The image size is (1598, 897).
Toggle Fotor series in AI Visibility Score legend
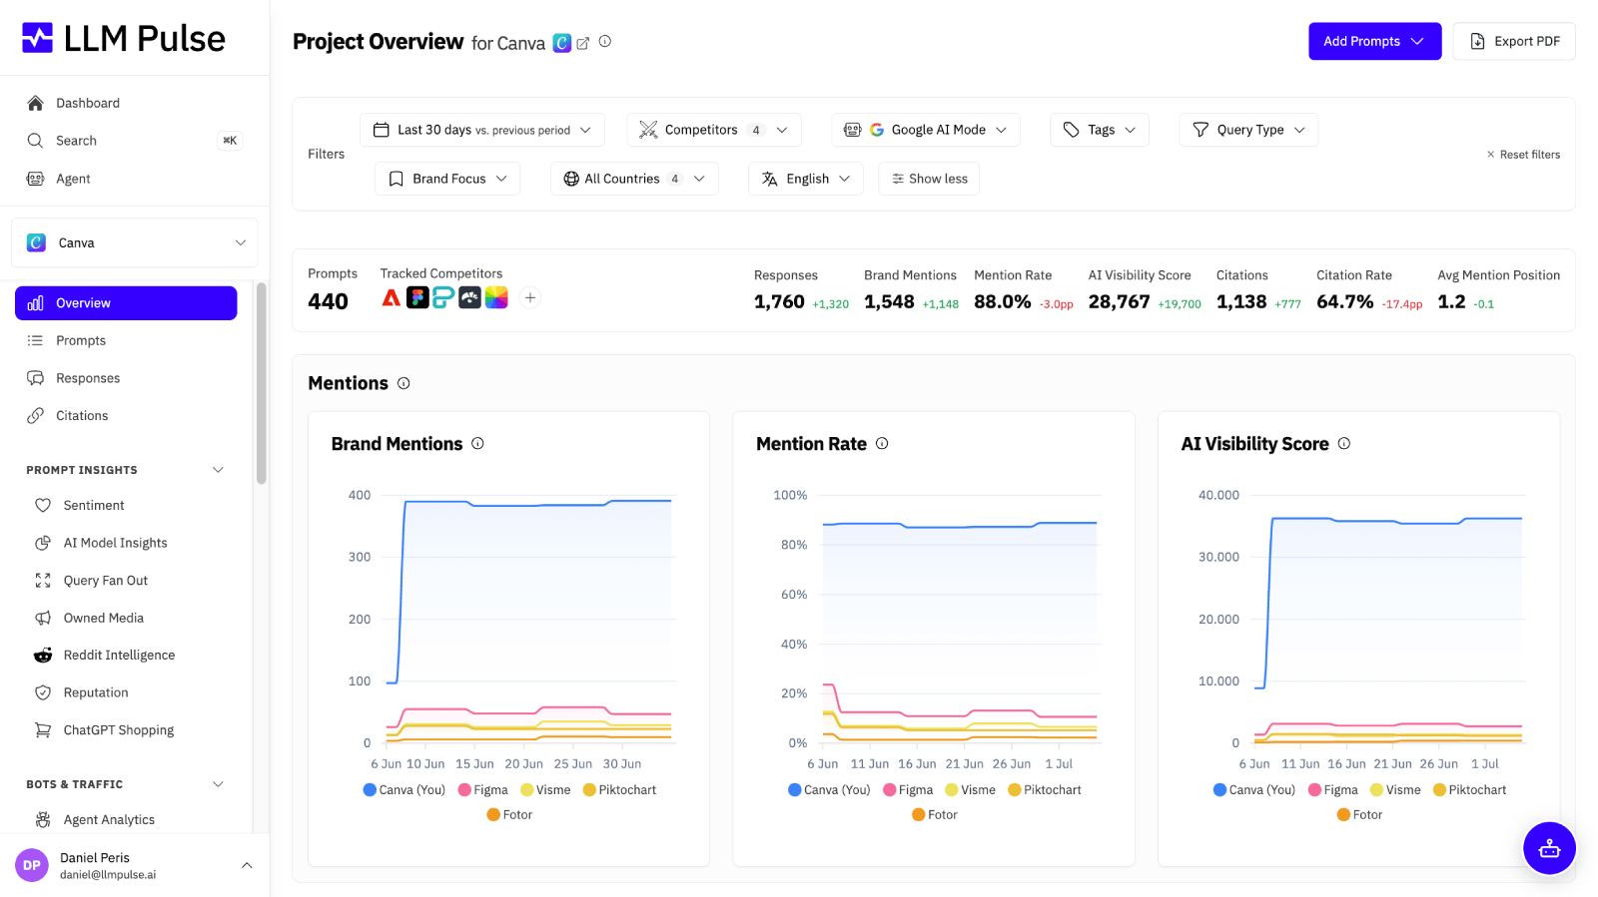[1359, 815]
